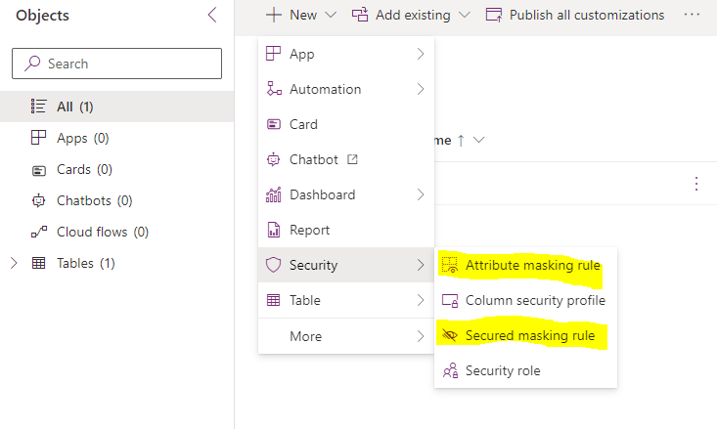
Task: Select All (1) in the Objects list
Action: (x=74, y=107)
